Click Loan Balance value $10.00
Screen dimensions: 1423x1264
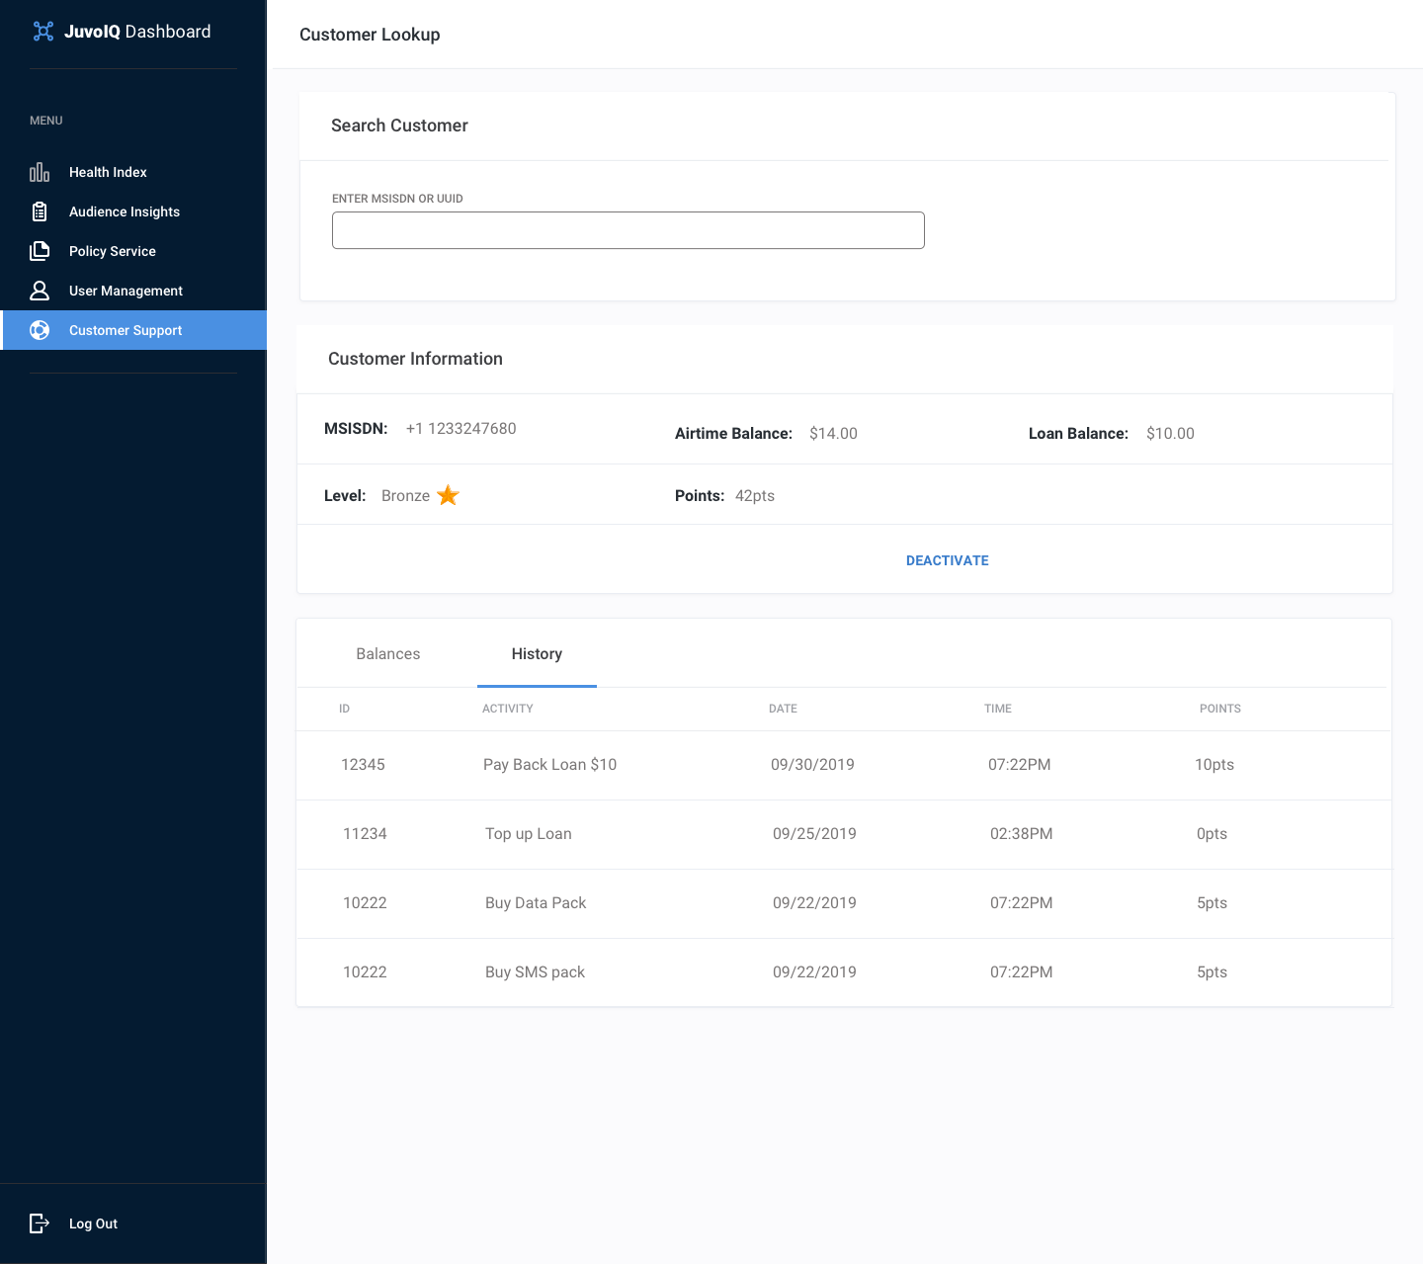point(1170,434)
